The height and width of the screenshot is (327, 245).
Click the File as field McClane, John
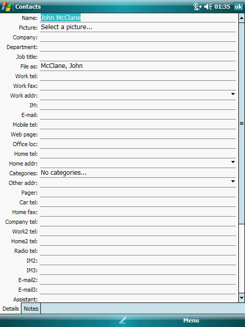pyautogui.click(x=138, y=66)
